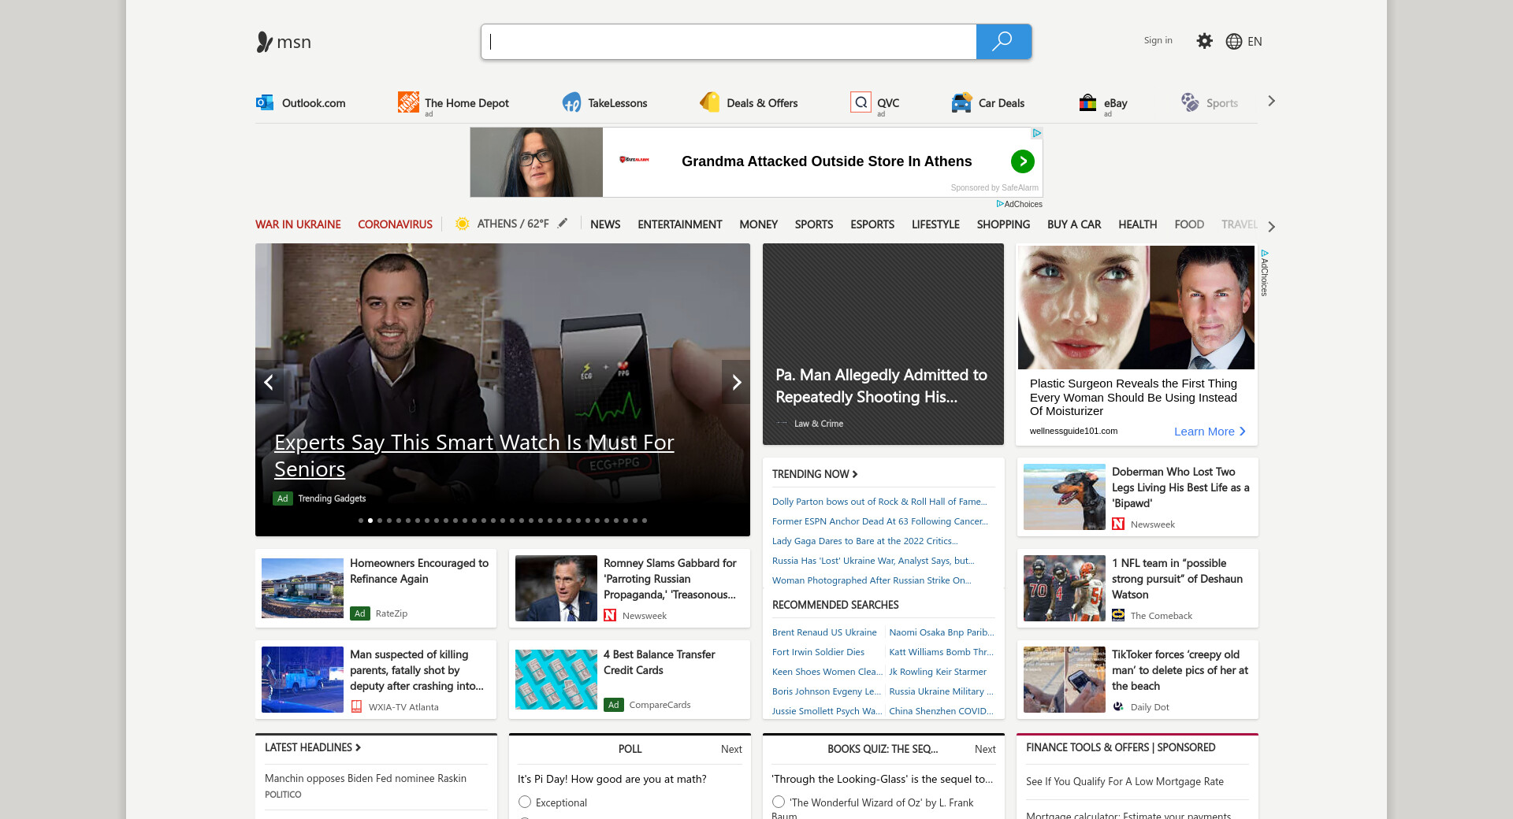Edit weather location with pencil icon
Viewport: 1513px width, 819px height.
563,224
